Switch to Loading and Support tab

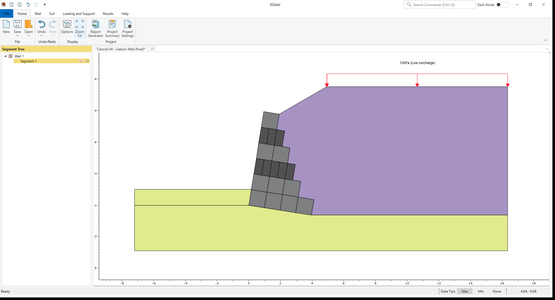(79, 13)
